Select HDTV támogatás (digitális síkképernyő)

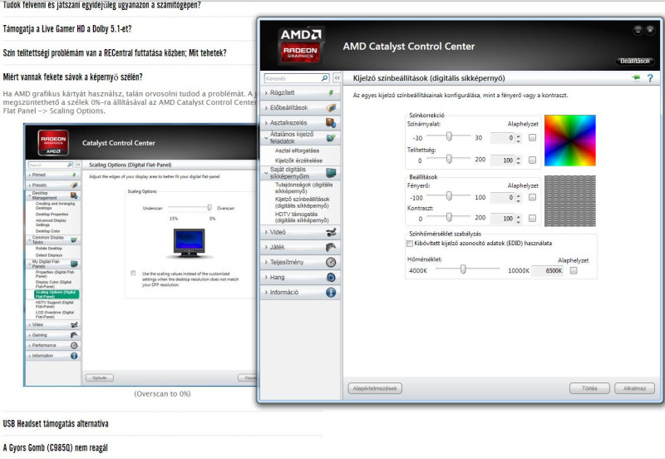pyautogui.click(x=302, y=217)
